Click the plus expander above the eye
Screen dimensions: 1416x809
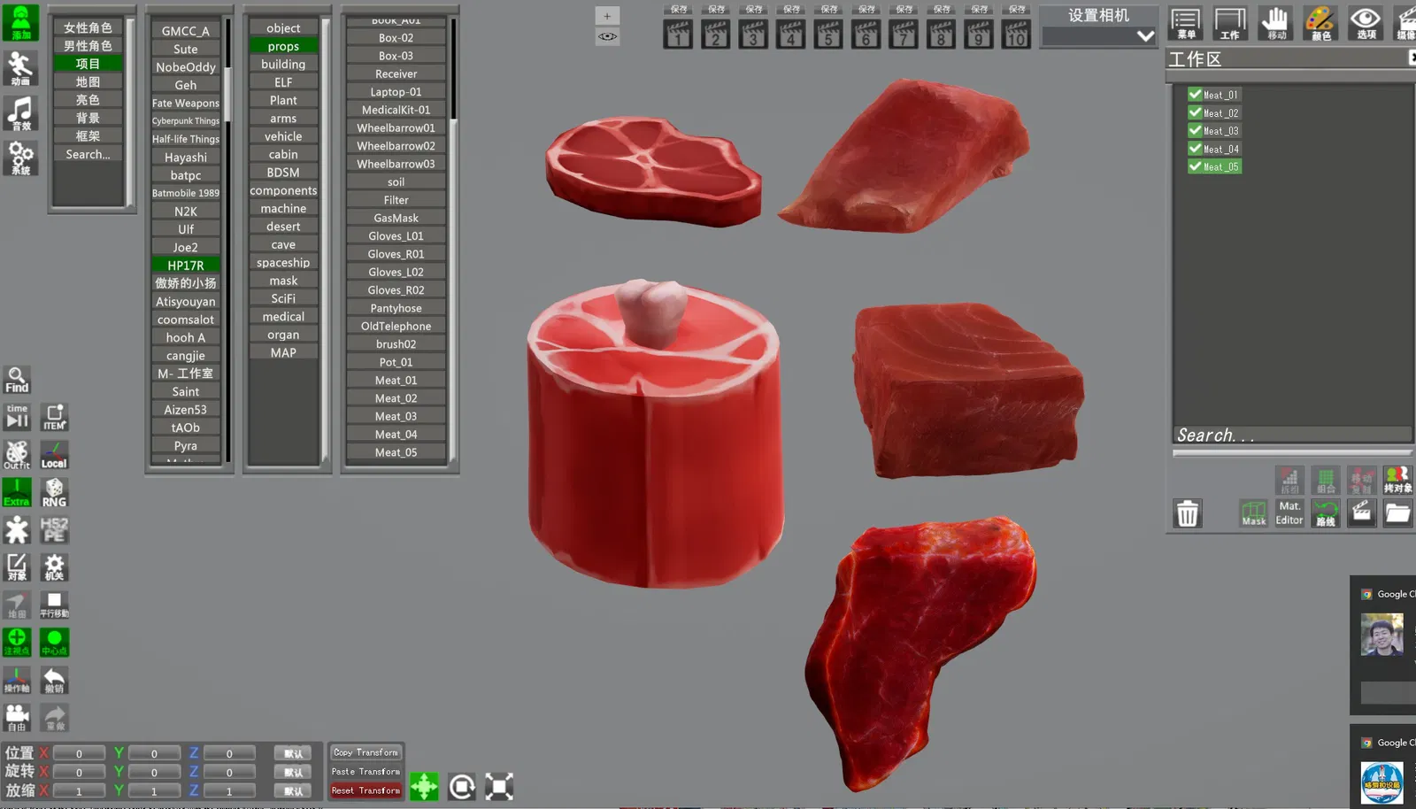click(607, 16)
